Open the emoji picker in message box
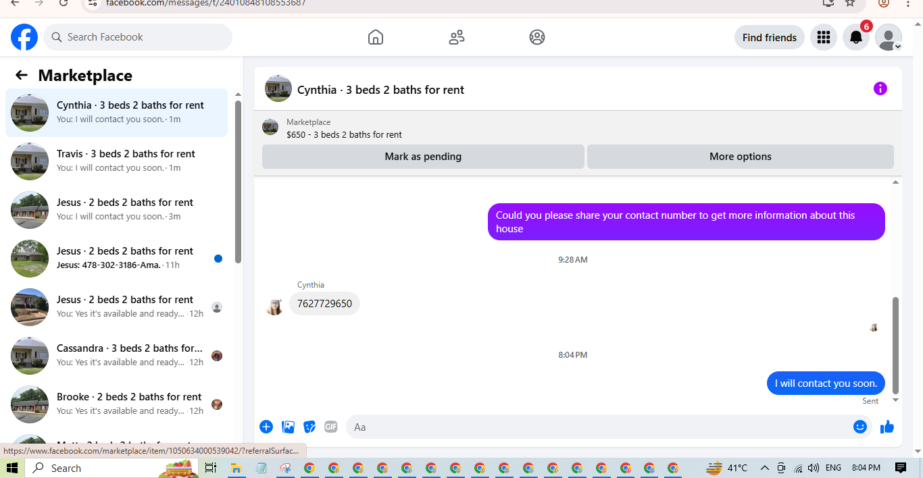The height and width of the screenshot is (478, 923). tap(859, 427)
